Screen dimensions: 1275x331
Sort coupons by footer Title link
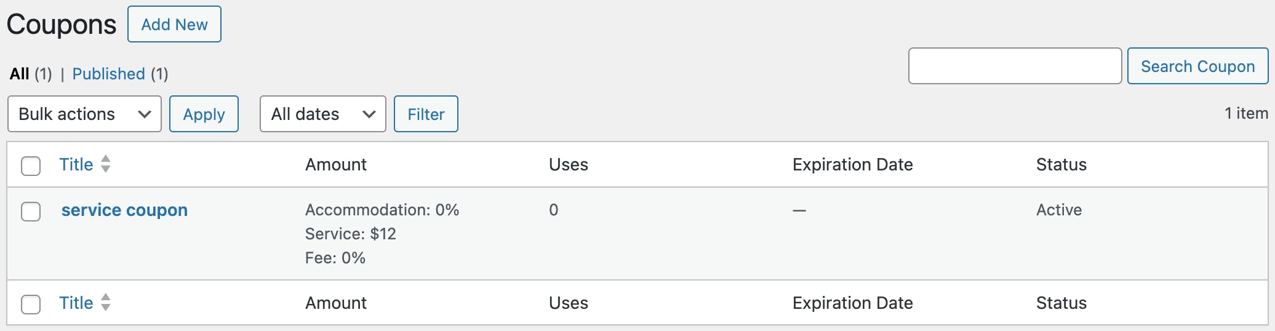tap(76, 303)
